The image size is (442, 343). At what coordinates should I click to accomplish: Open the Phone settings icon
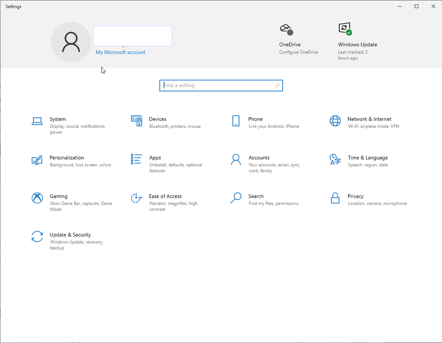[x=236, y=121]
